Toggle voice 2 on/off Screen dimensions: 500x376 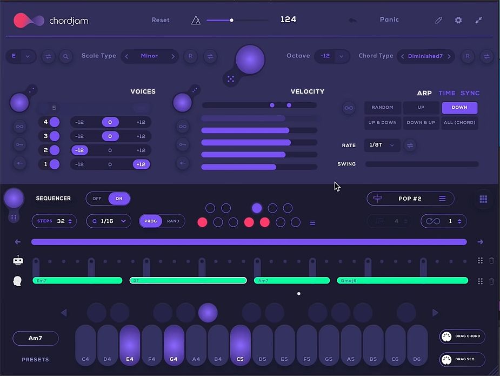click(55, 150)
